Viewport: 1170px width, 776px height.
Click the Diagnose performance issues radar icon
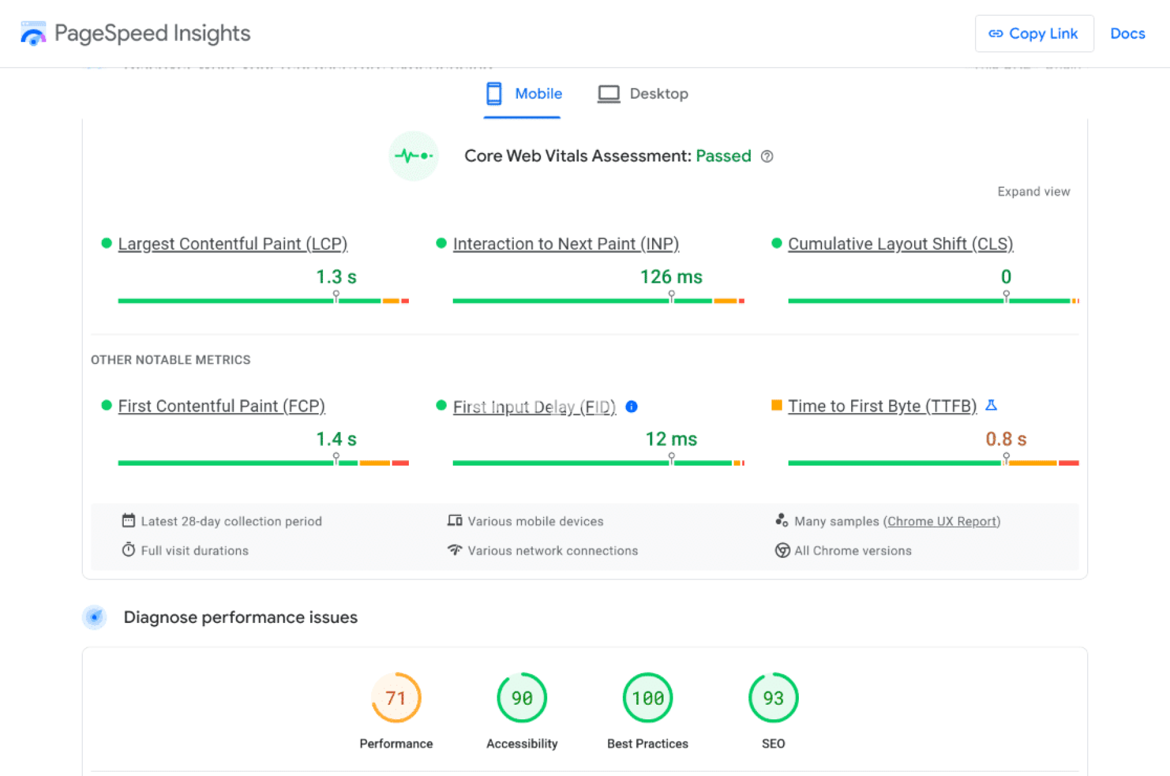[94, 617]
